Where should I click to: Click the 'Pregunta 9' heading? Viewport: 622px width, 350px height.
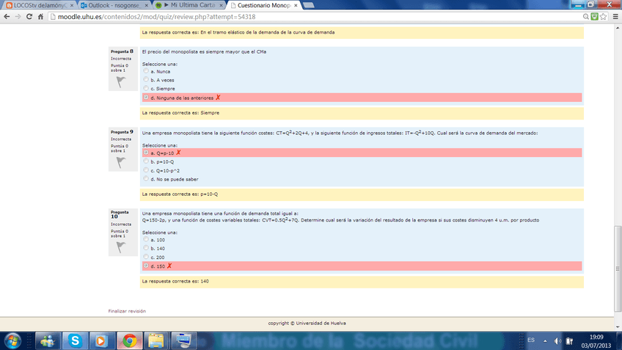122,132
